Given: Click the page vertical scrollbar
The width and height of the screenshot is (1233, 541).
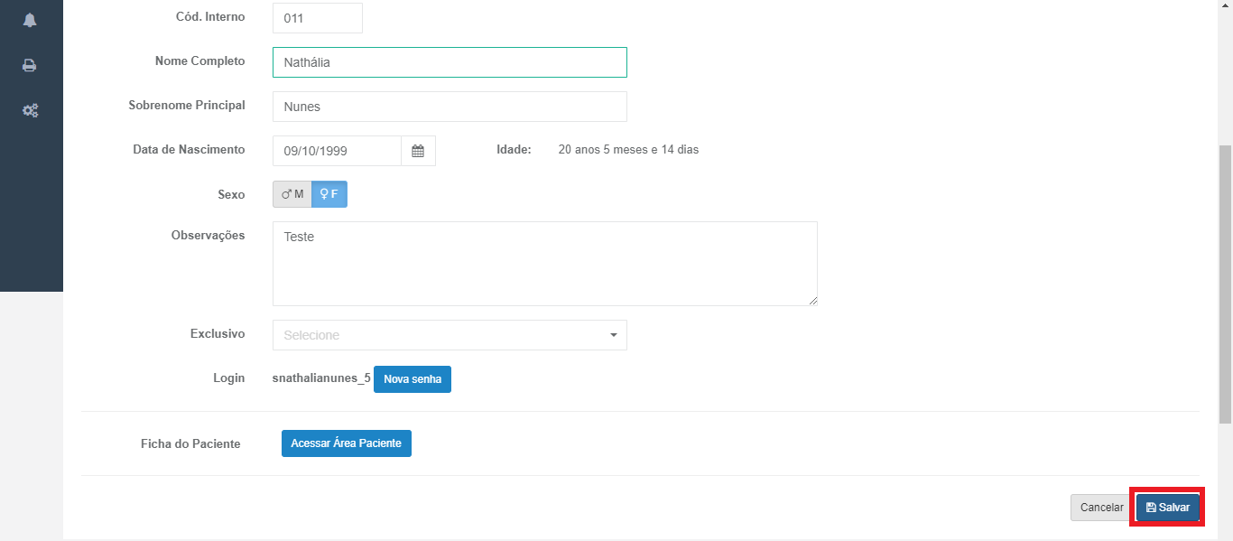Looking at the screenshot, I should point(1225,284).
